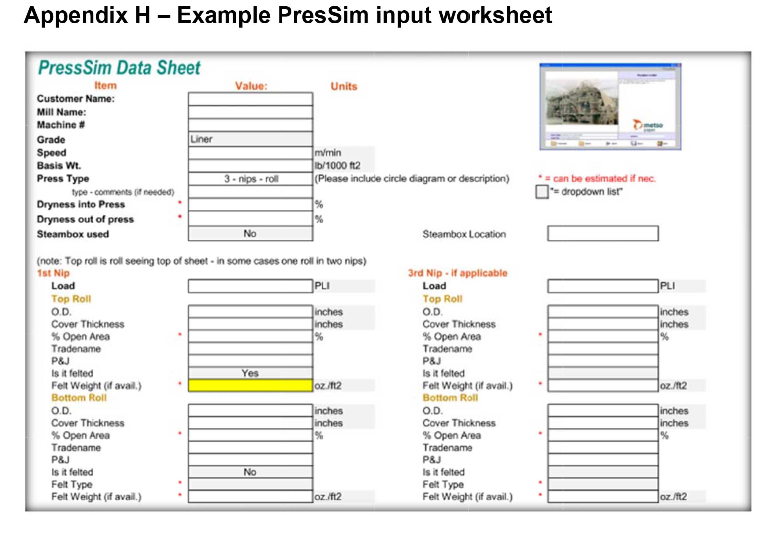Click the type - comments field
Image resolution: width=768 pixels, height=533 pixels.
point(250,192)
